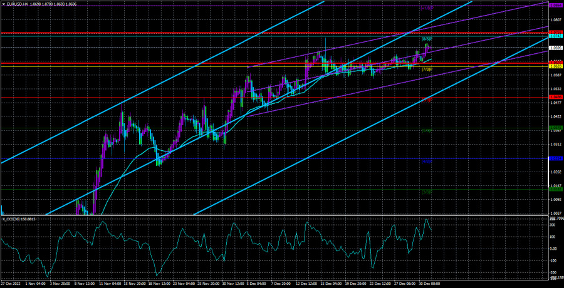Screen dimensions: 564x288
Task: Click the 1.0422 price scale value
Action: (555, 116)
